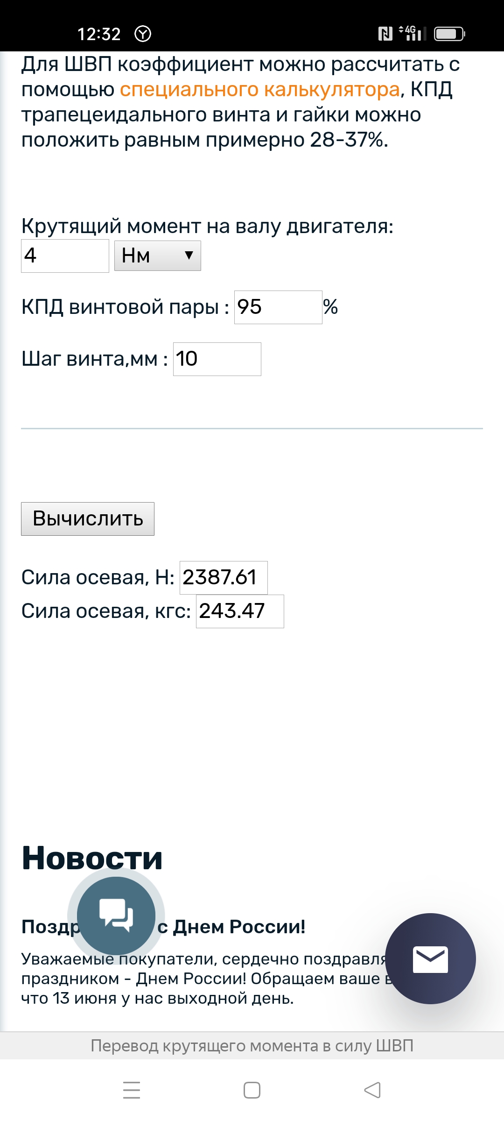Tap the envelope message button
The width and height of the screenshot is (504, 1121).
[430, 958]
